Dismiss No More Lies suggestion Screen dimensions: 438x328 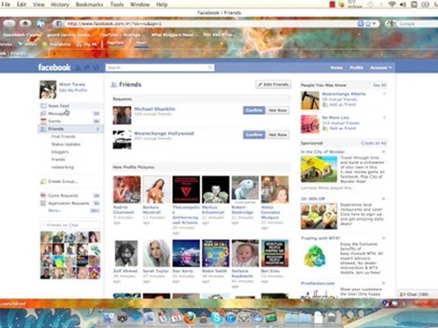[384, 118]
